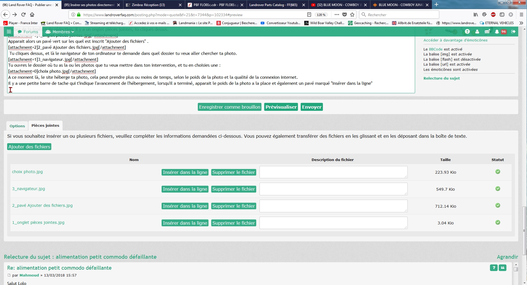Insert choix photo.jpg inline in post
The image size is (527, 285).
click(185, 172)
